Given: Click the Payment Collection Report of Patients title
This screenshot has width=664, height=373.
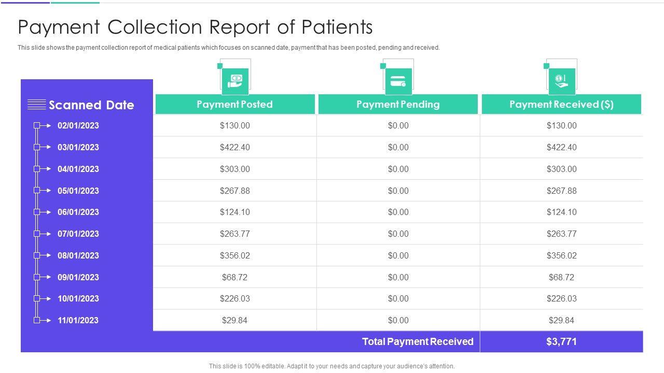Looking at the screenshot, I should coord(195,26).
